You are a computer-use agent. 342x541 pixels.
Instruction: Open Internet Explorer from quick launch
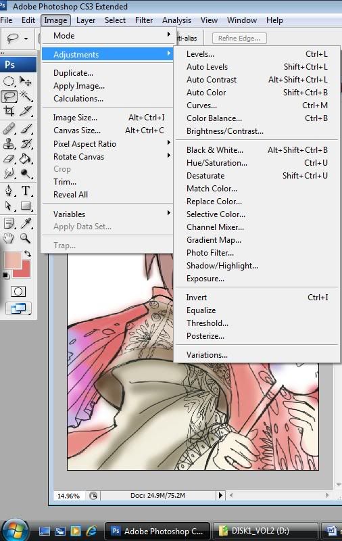[91, 531]
